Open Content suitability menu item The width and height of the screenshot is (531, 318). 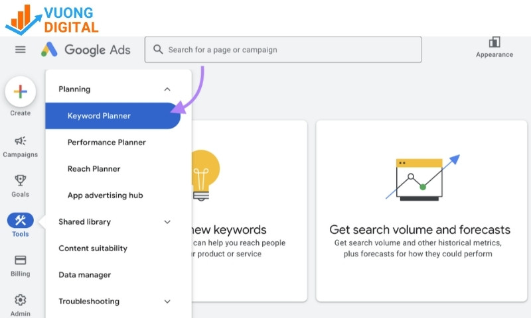pos(93,248)
